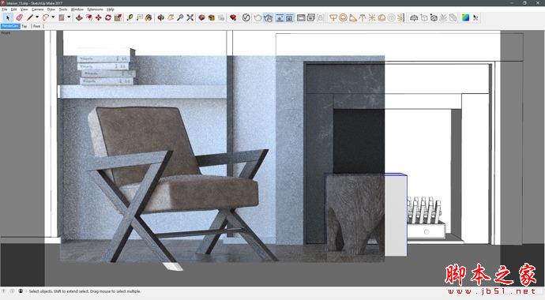Screen dimensions: 545x300
Task: Select the Rectangle shape tool
Action: point(62,17)
